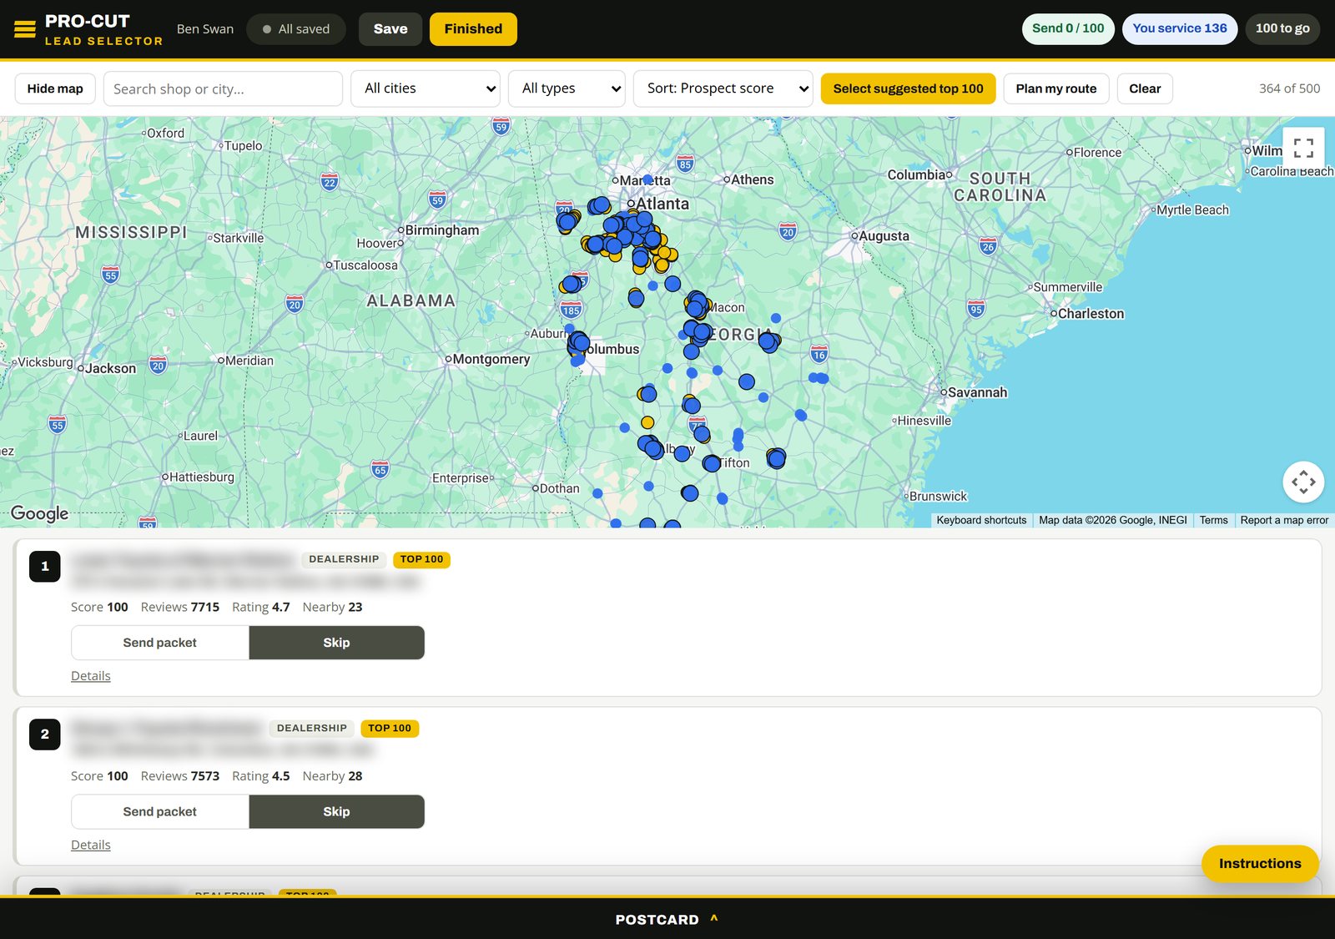Open Keyboard shortcuts on map
Image resolution: width=1335 pixels, height=939 pixels.
point(981,520)
